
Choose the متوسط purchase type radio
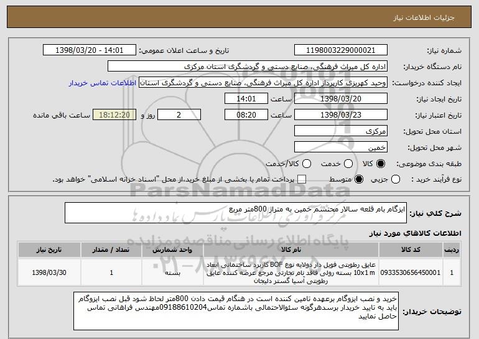click(x=359, y=180)
